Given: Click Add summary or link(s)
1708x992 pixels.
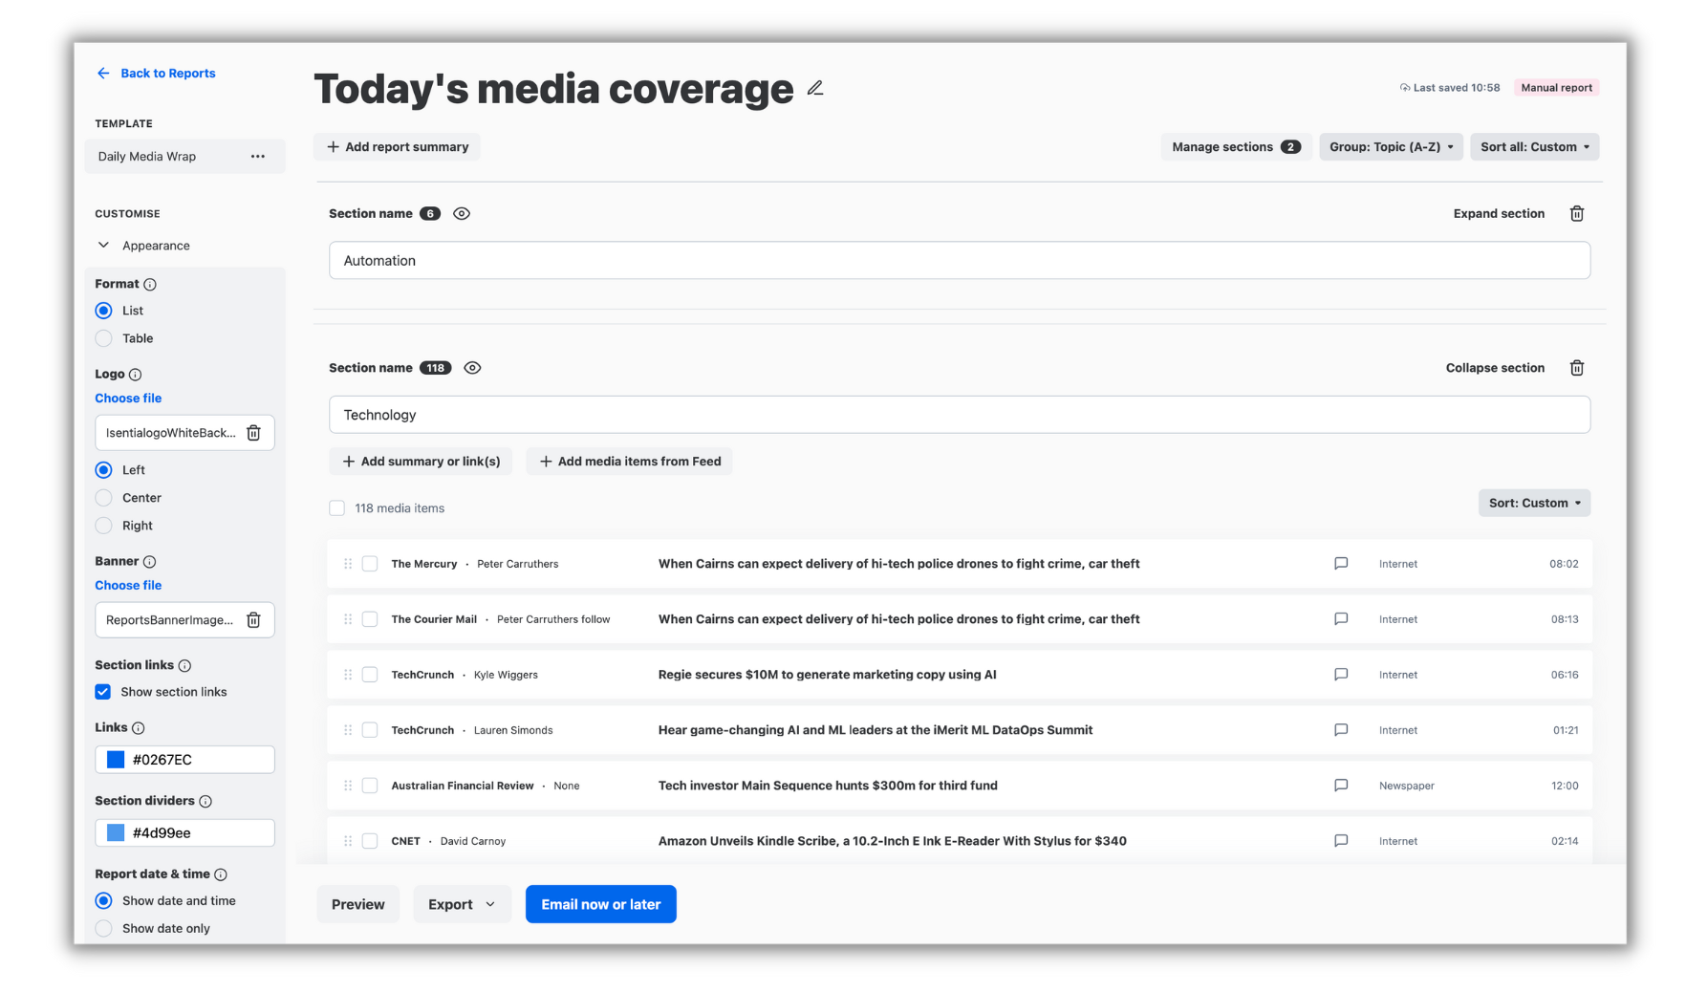Looking at the screenshot, I should 421,462.
